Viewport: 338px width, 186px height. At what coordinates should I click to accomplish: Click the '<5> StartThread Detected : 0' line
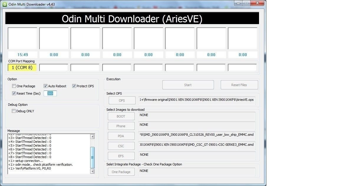30,145
